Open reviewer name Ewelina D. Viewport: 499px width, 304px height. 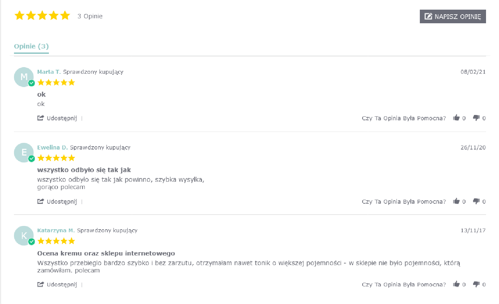click(x=52, y=147)
